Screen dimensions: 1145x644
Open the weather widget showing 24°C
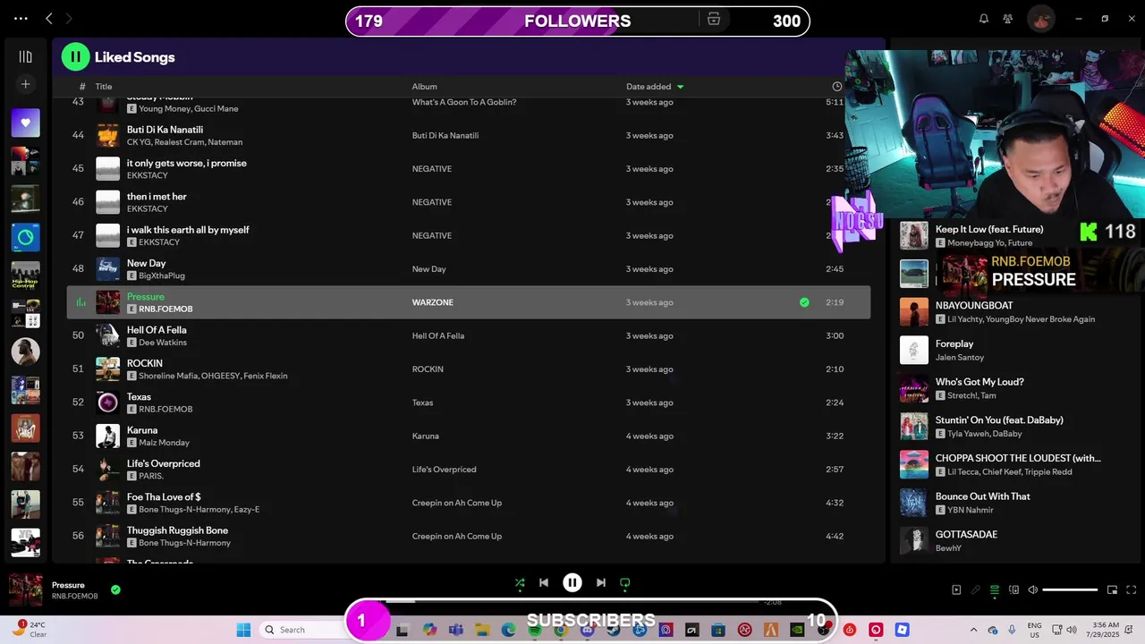[30, 630]
